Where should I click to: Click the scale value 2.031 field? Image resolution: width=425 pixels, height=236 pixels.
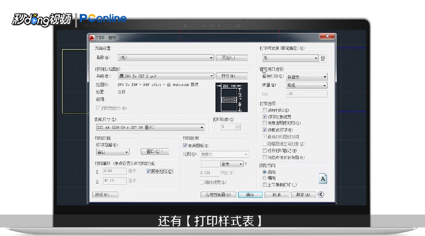point(209,173)
